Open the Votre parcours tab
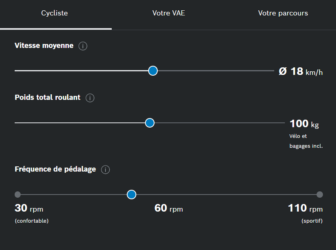This screenshot has width=336, height=250. pyautogui.click(x=283, y=13)
